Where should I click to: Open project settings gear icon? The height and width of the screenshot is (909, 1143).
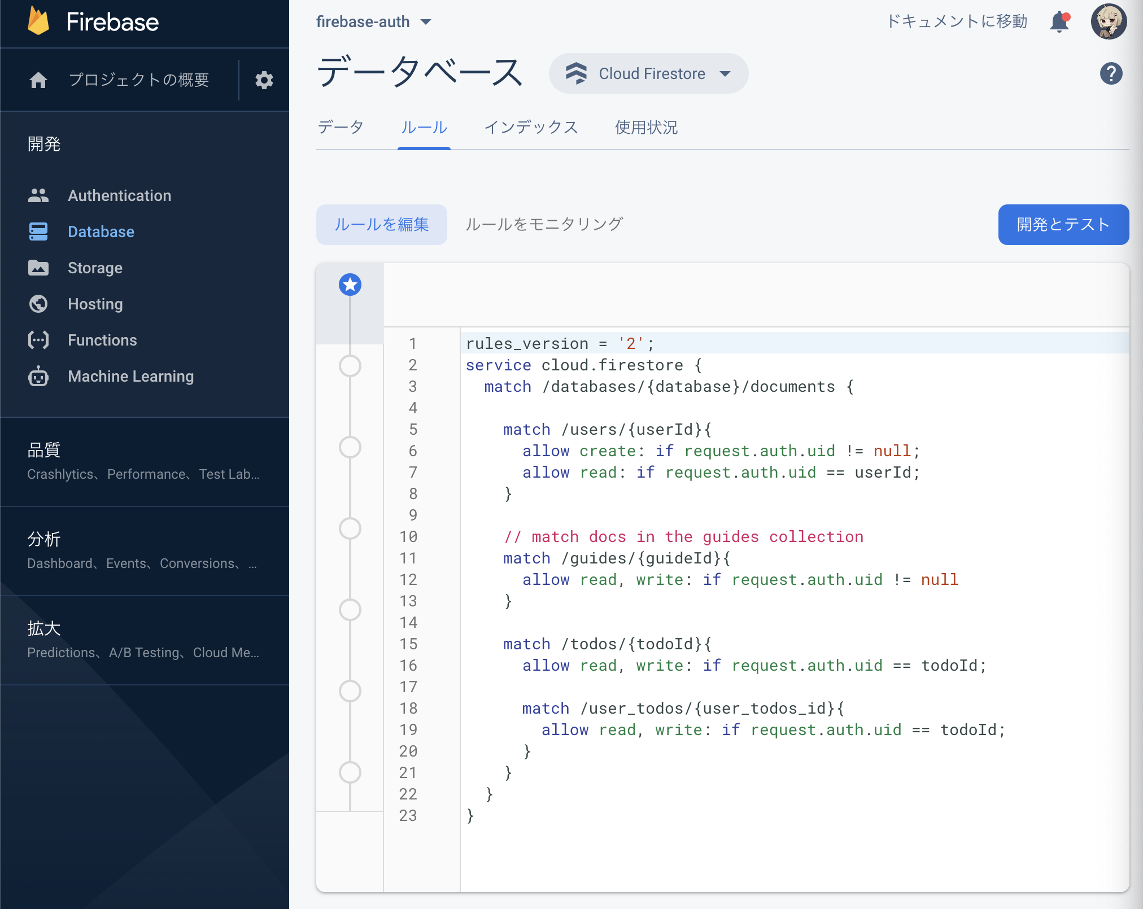264,80
